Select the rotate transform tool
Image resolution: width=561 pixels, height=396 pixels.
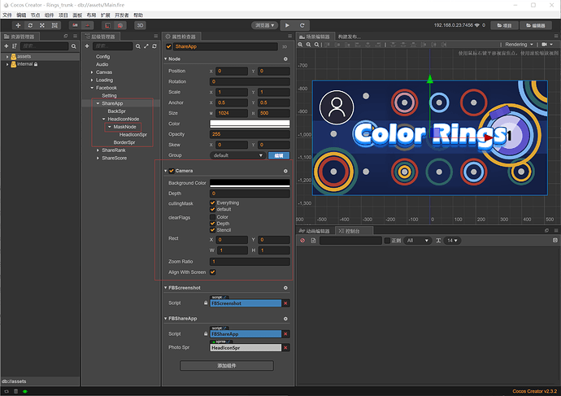tap(30, 25)
